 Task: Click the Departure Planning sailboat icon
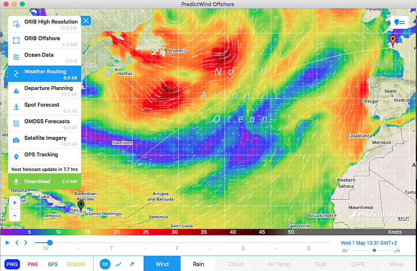pos(16,91)
